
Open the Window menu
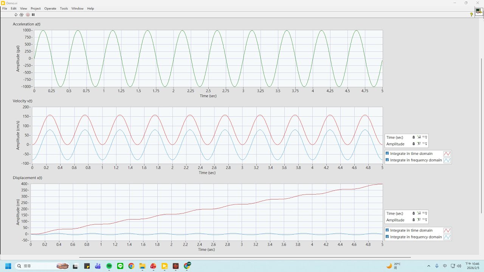[x=78, y=8]
